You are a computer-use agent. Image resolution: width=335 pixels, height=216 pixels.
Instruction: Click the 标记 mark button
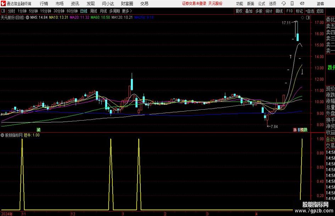[x=299, y=11]
